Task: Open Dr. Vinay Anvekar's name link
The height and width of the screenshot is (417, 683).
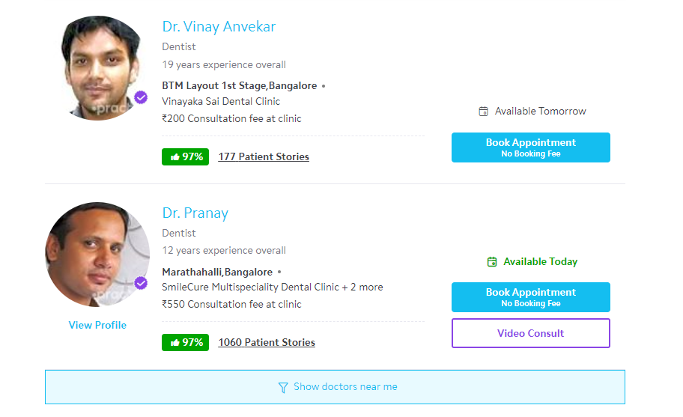Action: [x=219, y=27]
